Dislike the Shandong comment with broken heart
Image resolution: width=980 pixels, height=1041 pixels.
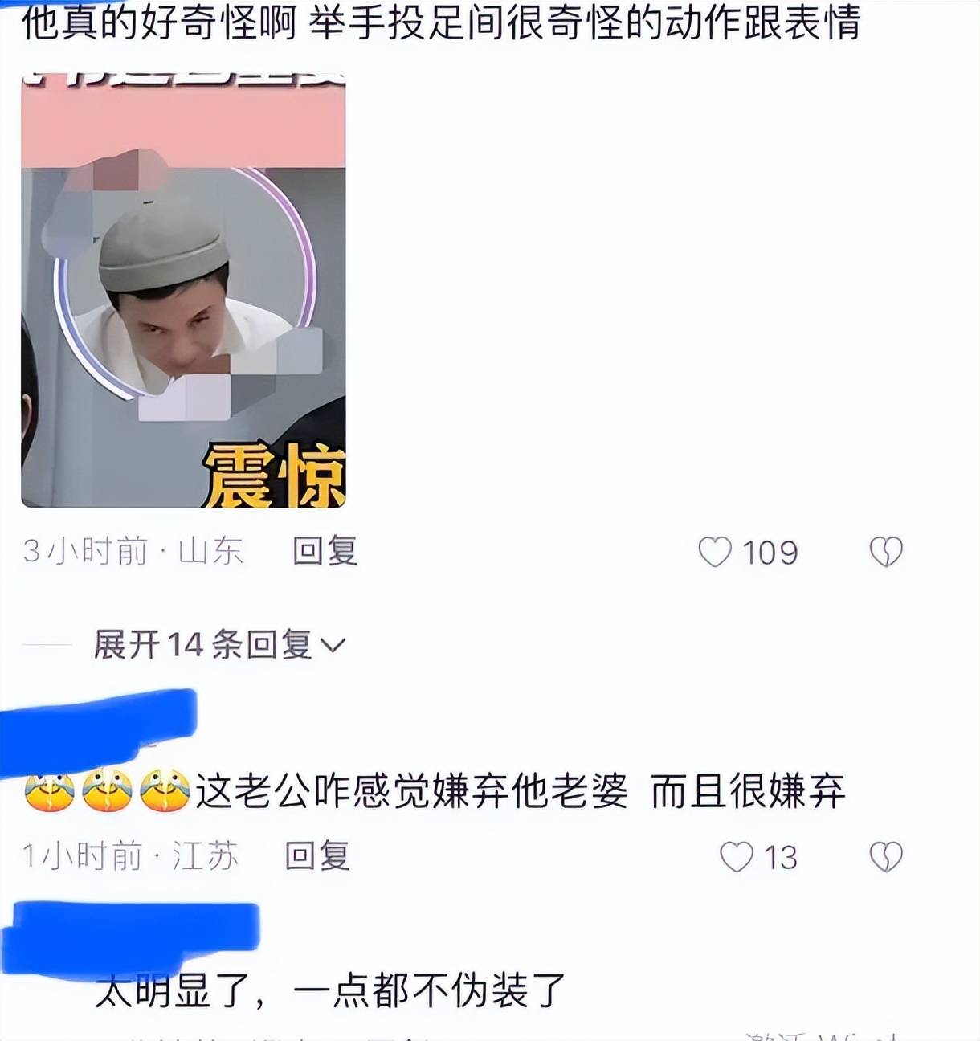[886, 552]
